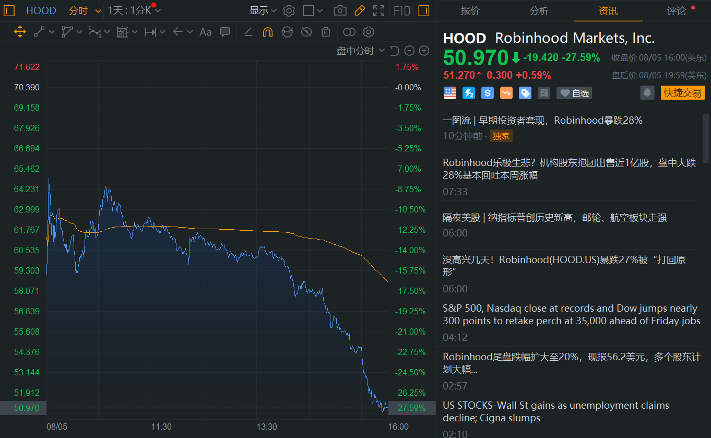Image resolution: width=711 pixels, height=438 pixels.
Task: Add HOOD to watchlist via 自选
Action: (574, 93)
